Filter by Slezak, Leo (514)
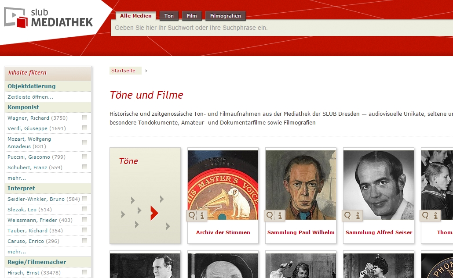Screen dimensions: 453x278 click(x=30, y=210)
